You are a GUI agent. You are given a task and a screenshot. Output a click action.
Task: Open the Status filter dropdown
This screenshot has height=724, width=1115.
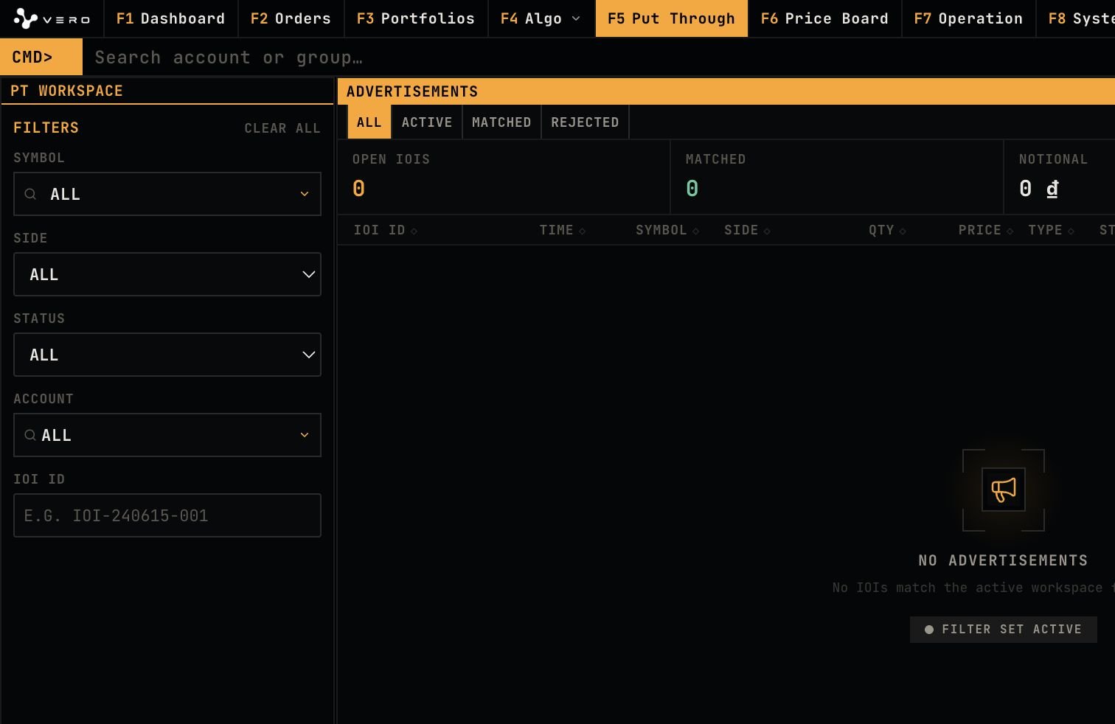(167, 355)
